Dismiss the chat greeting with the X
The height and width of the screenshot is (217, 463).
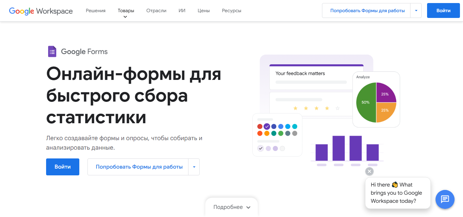369,171
